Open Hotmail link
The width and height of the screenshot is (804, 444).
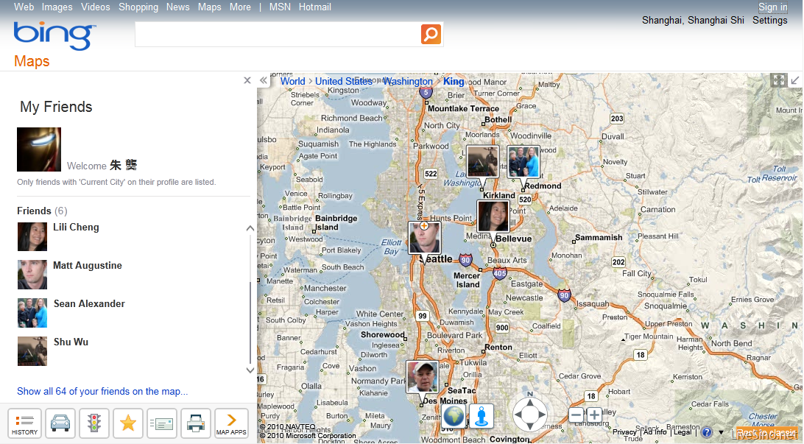tap(315, 7)
